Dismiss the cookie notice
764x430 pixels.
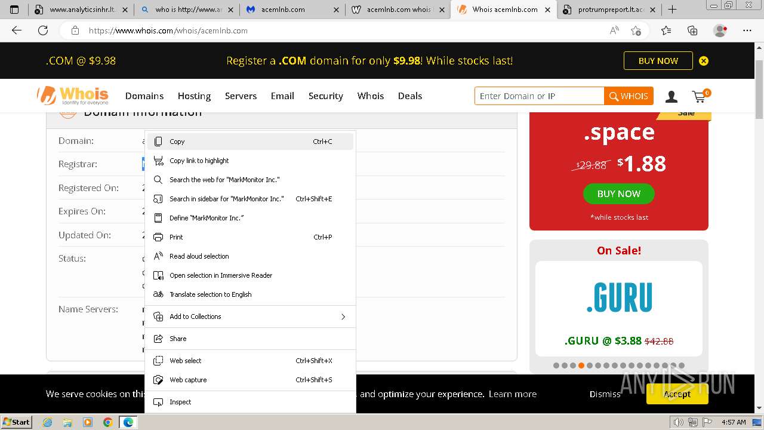pos(605,394)
